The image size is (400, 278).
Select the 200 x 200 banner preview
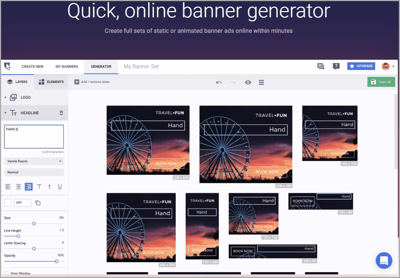click(x=330, y=133)
